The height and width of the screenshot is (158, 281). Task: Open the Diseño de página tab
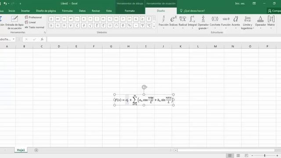[46, 11]
